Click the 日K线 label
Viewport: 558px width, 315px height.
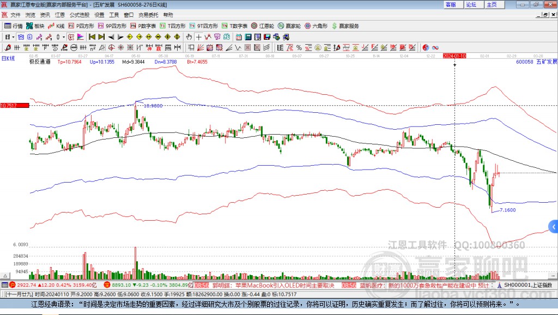tap(8, 58)
